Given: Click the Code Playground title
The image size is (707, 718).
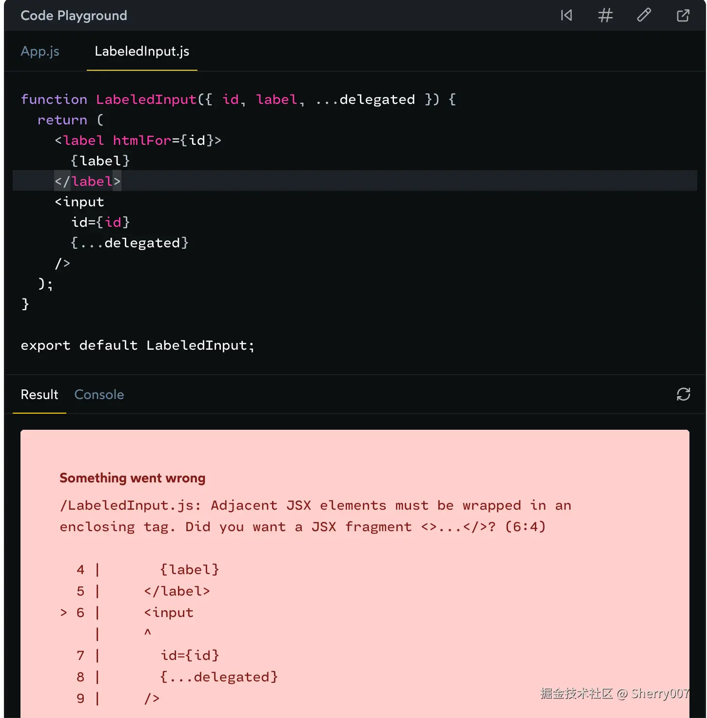Looking at the screenshot, I should pos(74,16).
